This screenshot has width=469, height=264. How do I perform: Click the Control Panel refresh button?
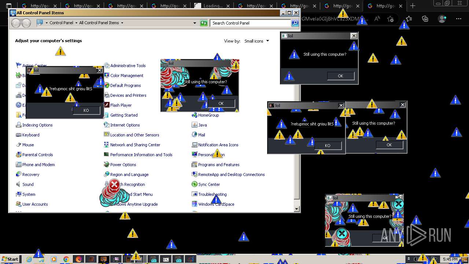click(204, 23)
